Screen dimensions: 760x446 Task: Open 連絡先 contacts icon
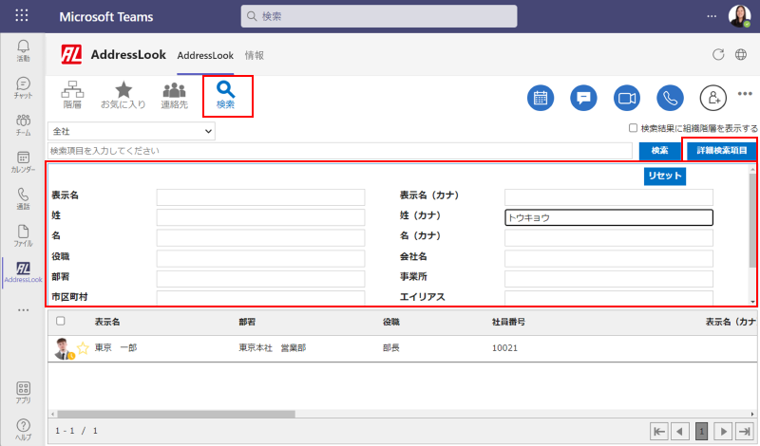pos(174,96)
